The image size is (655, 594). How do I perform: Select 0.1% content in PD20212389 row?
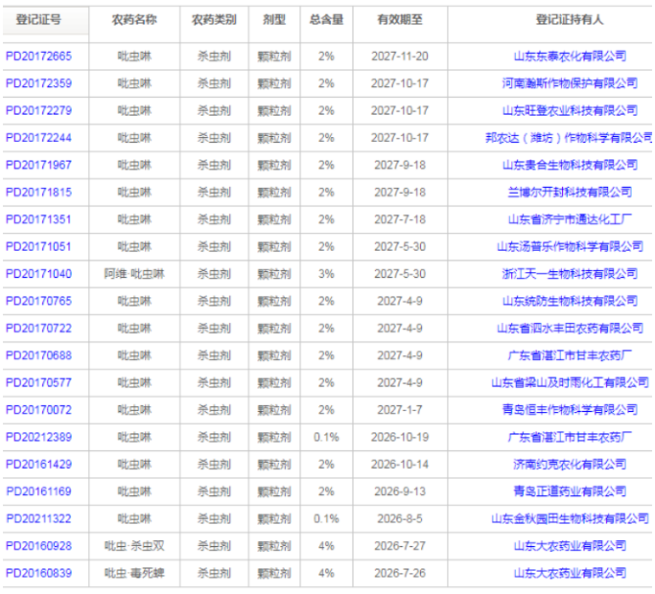[x=326, y=437]
